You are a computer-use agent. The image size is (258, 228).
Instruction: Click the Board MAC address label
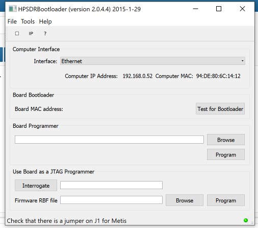pos(39,109)
